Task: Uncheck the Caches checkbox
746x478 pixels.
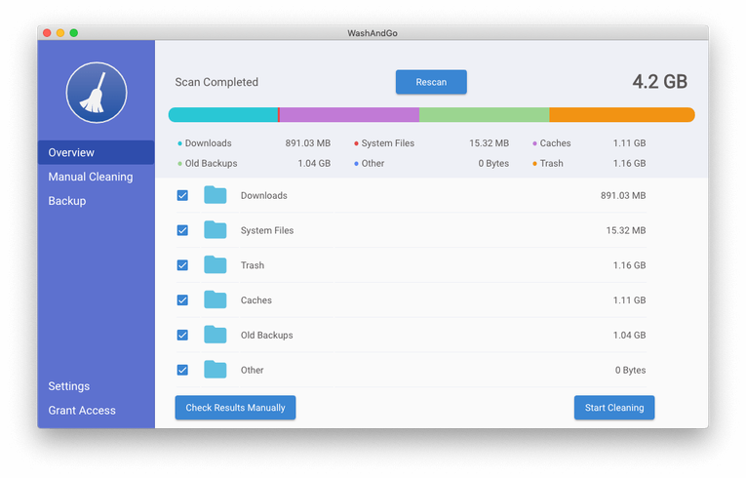Action: 182,299
